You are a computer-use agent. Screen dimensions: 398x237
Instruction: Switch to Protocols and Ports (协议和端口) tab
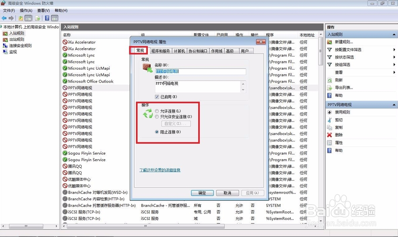coord(198,51)
